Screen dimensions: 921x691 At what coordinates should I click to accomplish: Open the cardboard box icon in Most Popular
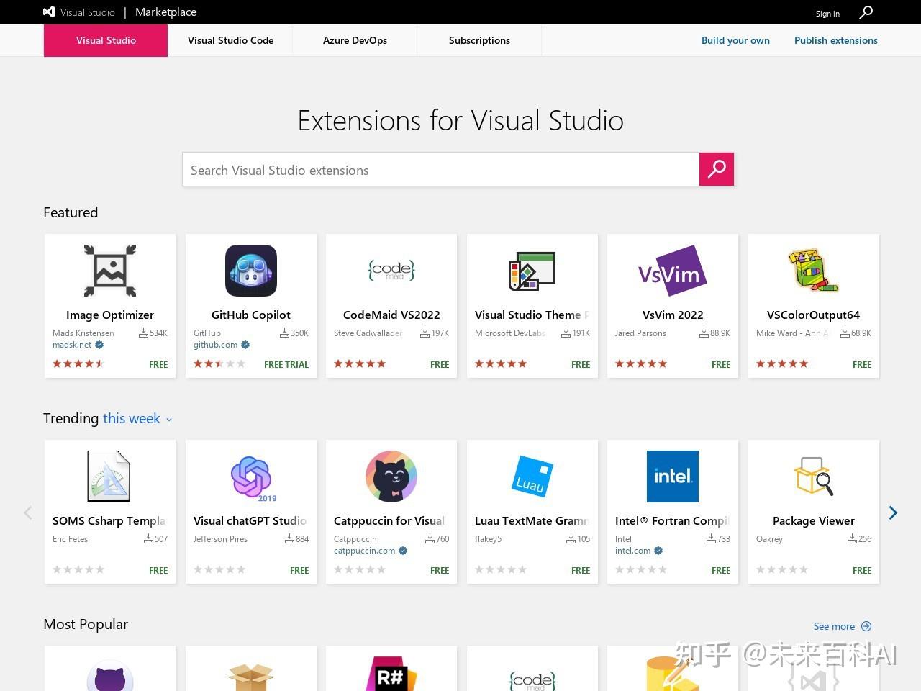point(251,677)
